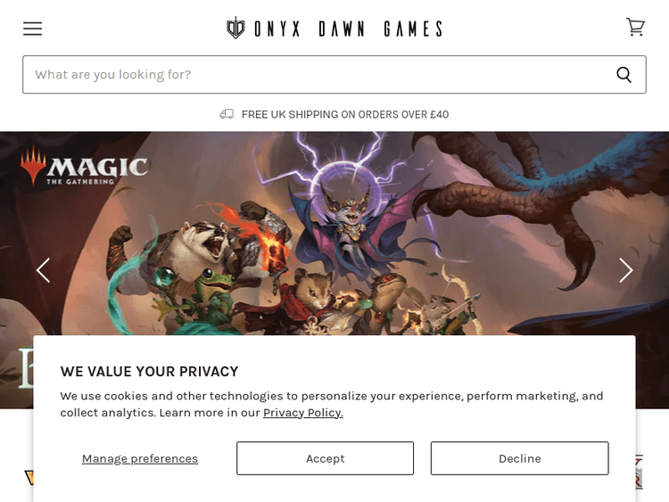Open the Privacy Policy link

click(303, 413)
